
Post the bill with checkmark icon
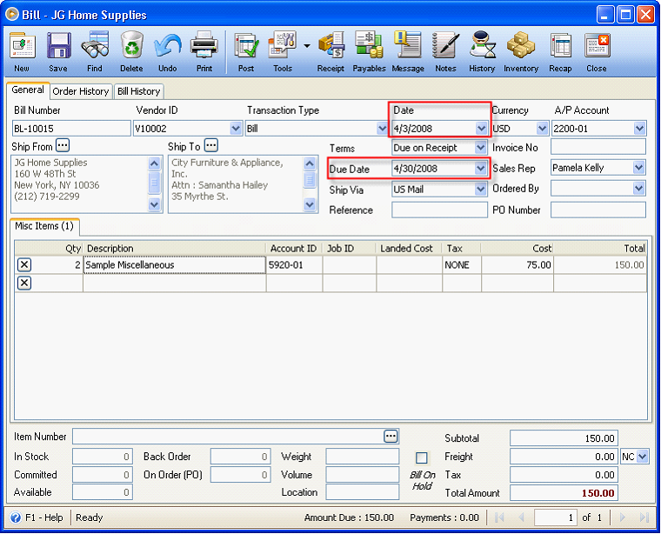246,45
